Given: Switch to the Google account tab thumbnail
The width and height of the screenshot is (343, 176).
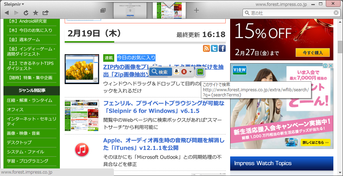Looking at the screenshot, I should (x=130, y=11).
